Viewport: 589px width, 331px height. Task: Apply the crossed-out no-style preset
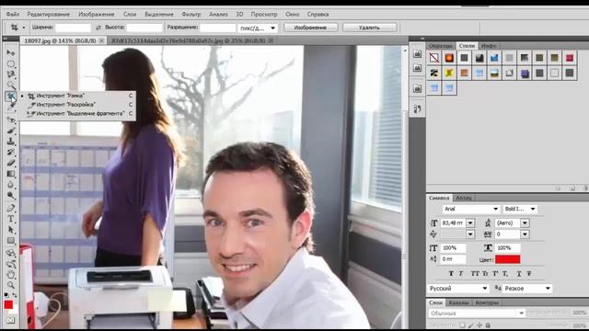point(433,58)
